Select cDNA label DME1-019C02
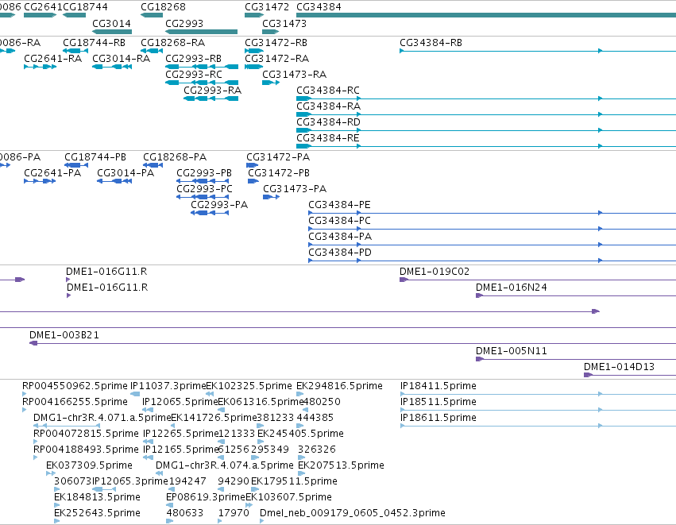The image size is (676, 525). tap(435, 272)
